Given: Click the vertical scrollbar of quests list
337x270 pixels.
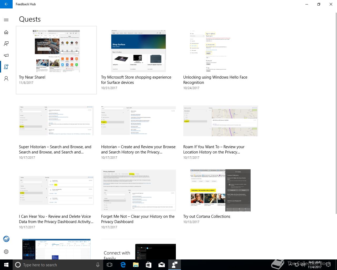Looking at the screenshot, I should pos(336,113).
